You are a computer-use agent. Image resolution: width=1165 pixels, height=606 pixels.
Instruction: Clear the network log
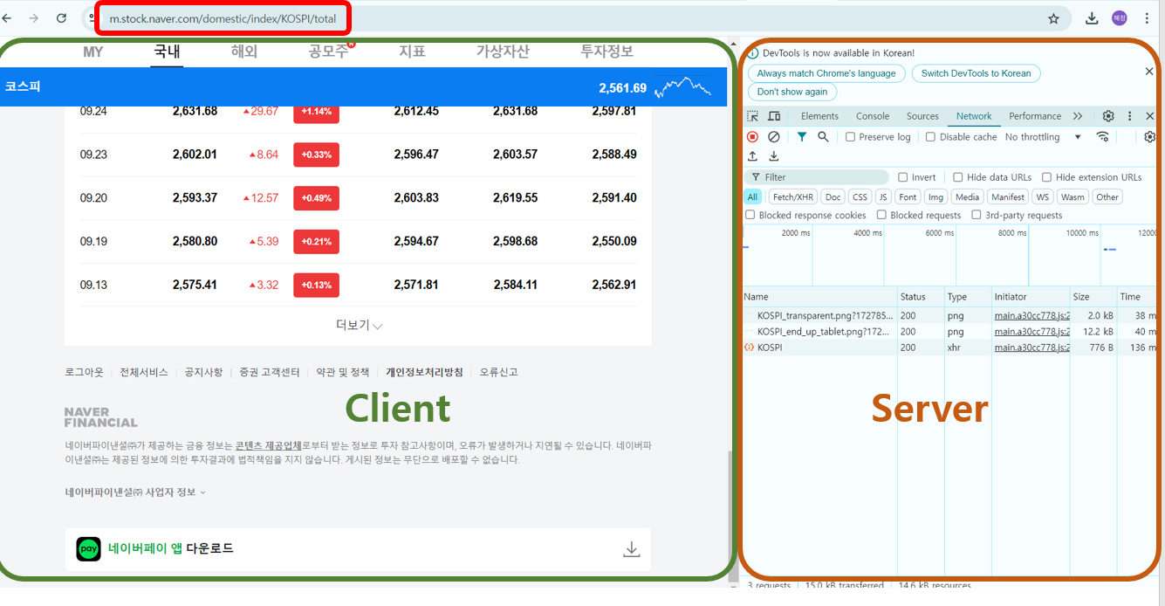point(773,137)
